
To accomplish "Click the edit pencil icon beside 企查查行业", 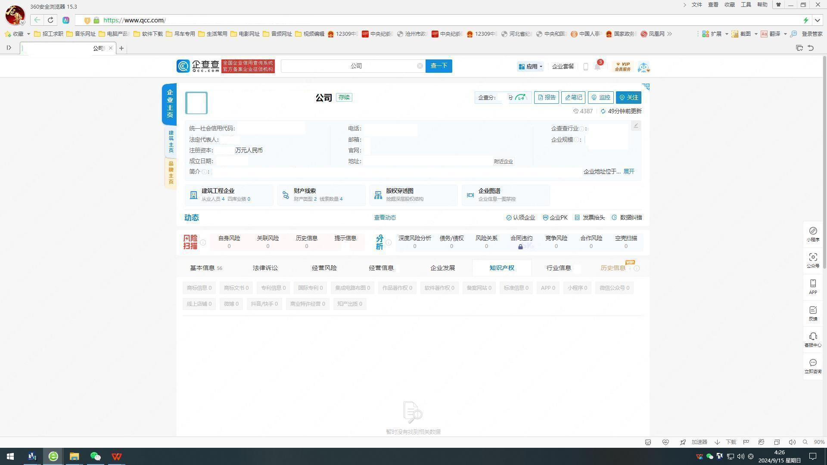I will click(x=635, y=125).
